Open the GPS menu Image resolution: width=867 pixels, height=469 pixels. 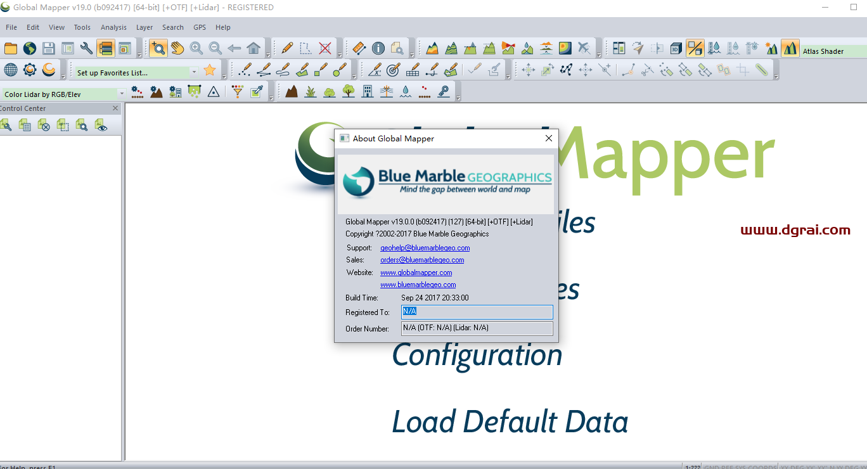point(200,27)
